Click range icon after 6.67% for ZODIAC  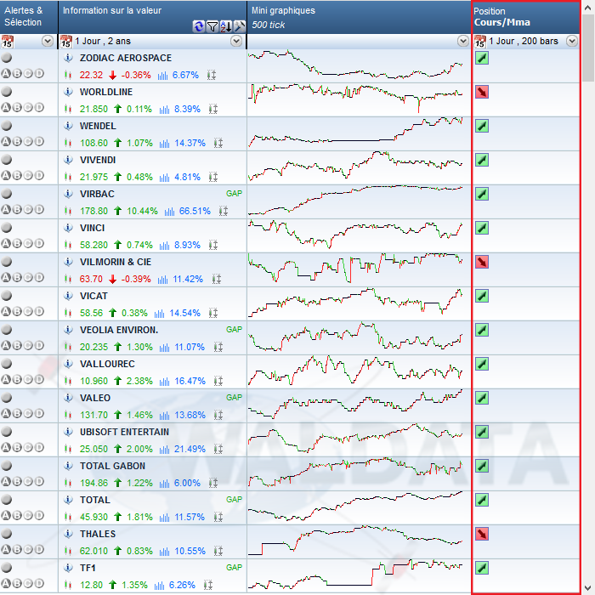click(212, 75)
